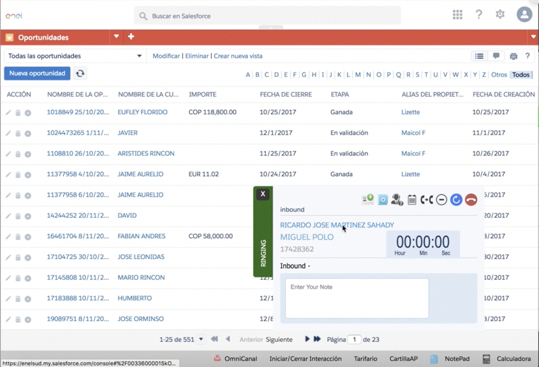539x367 pixels.
Task: Click the Siguiente pagination link
Action: pyautogui.click(x=279, y=339)
